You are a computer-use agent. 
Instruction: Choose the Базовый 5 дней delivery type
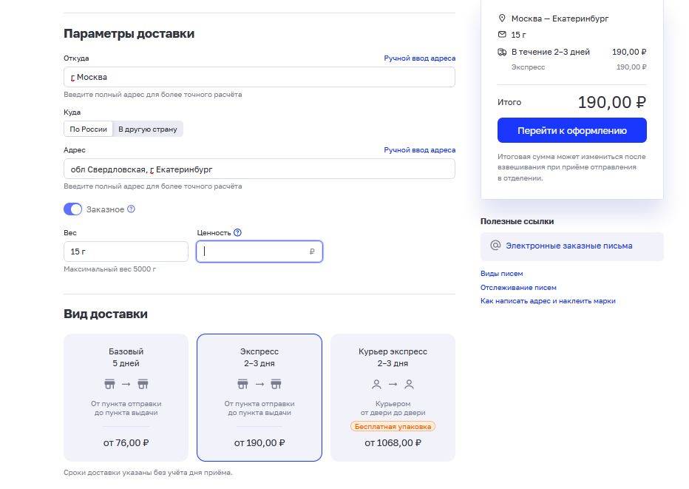126,397
